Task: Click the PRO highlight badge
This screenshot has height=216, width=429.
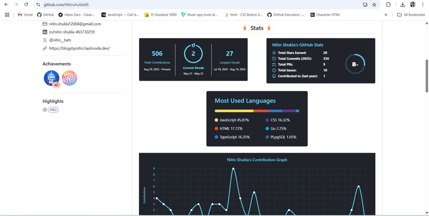Action: pos(53,110)
